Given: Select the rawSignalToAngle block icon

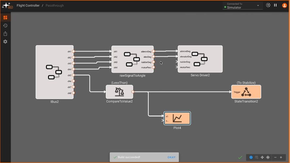Looking at the screenshot, I should [132, 59].
